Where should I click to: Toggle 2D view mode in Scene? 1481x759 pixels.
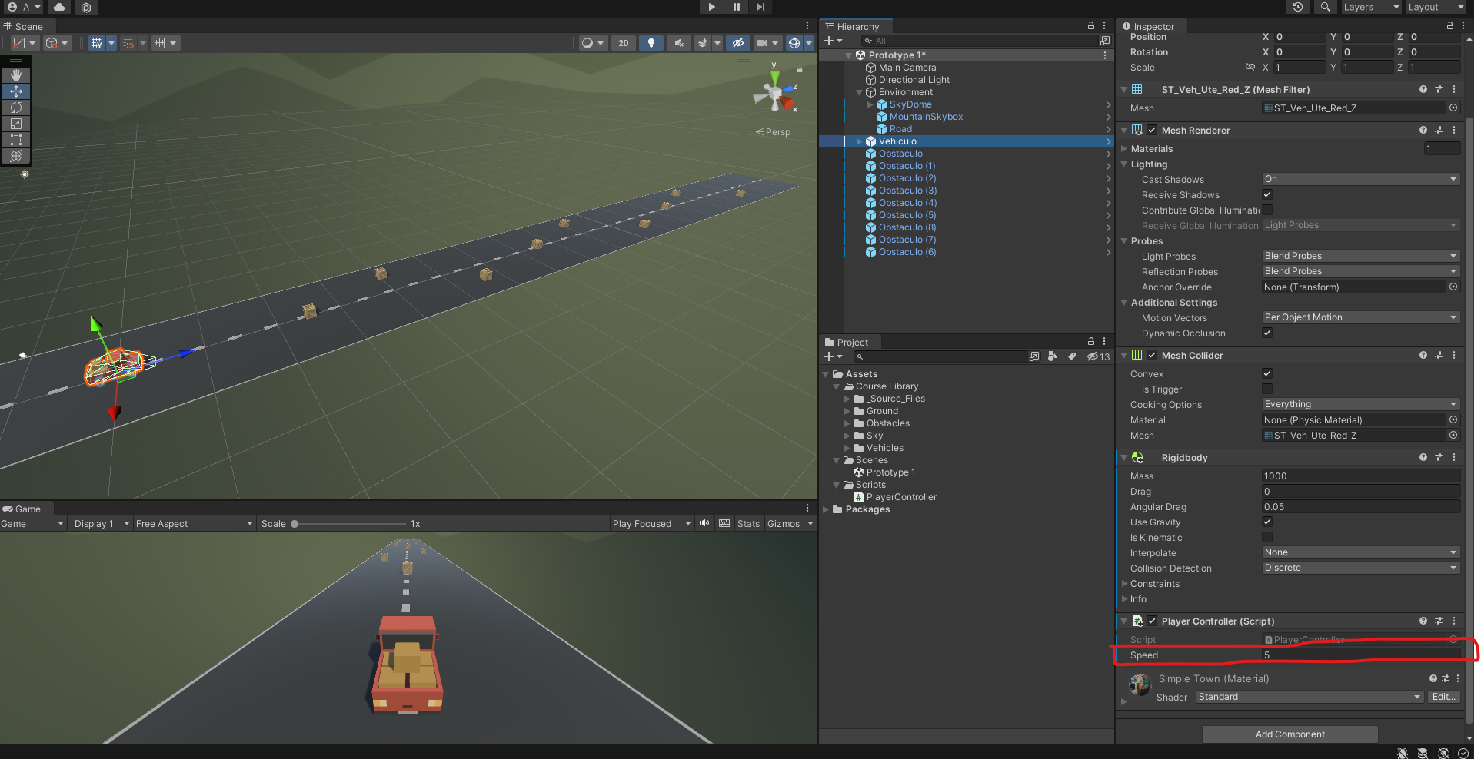pyautogui.click(x=624, y=43)
